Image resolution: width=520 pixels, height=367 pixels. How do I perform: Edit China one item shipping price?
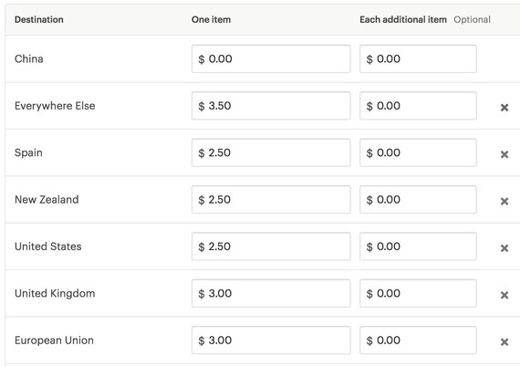point(271,58)
